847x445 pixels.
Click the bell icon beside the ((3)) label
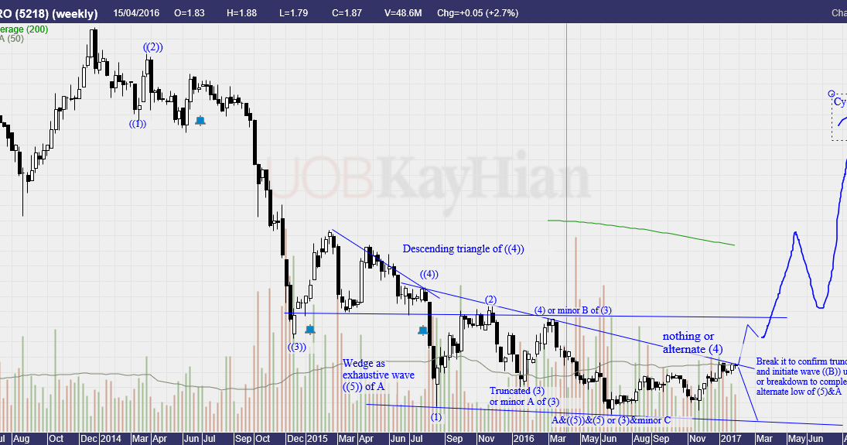[x=310, y=329]
